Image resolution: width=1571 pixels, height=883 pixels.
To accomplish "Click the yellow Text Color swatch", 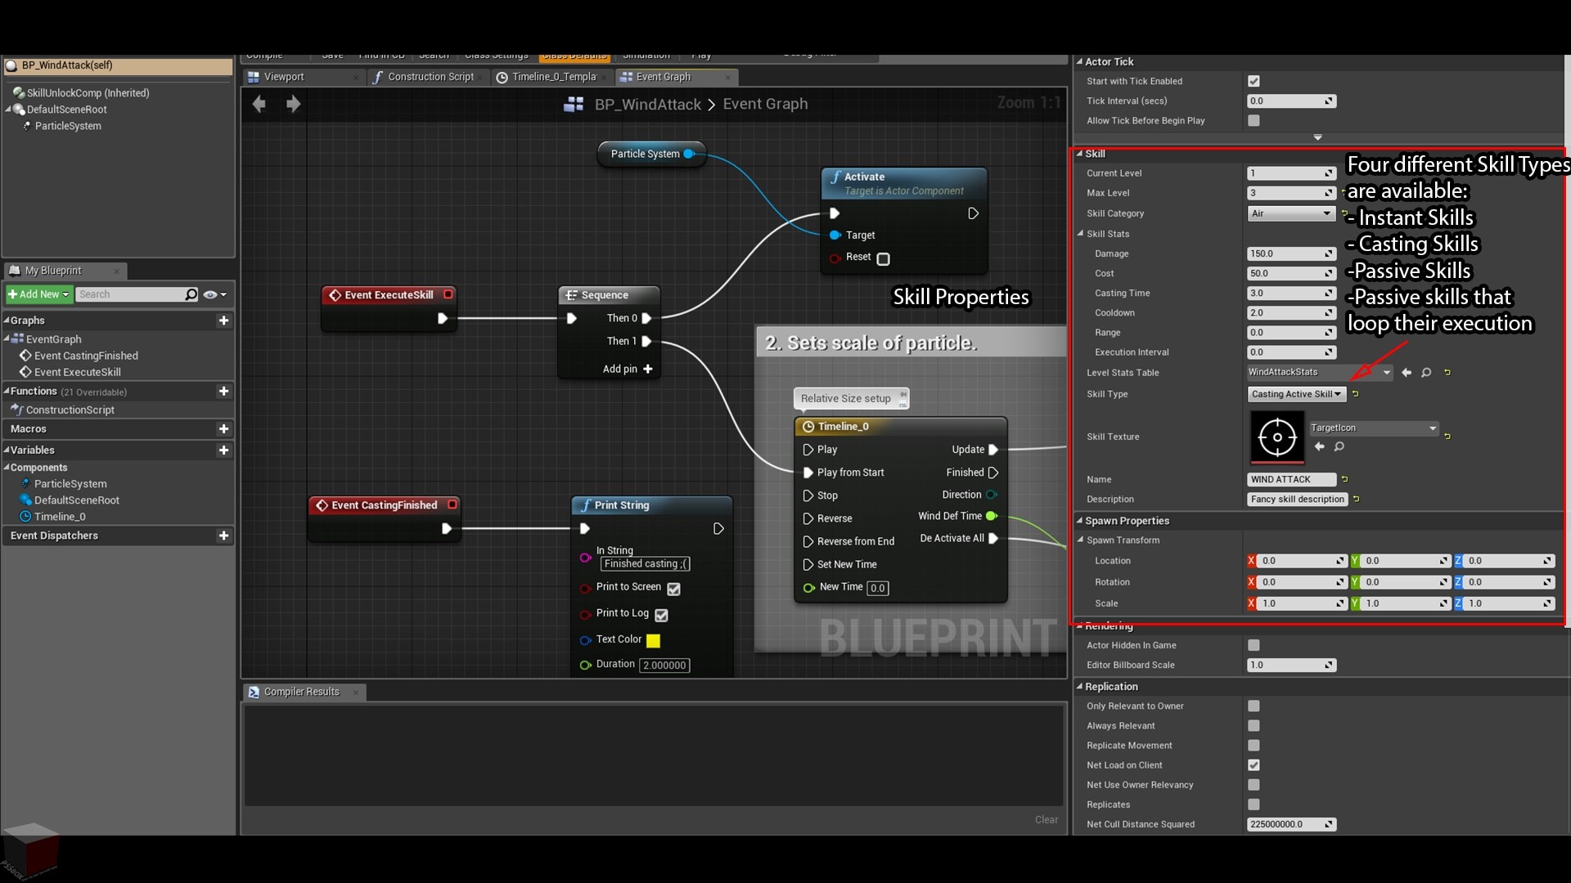I will click(653, 641).
